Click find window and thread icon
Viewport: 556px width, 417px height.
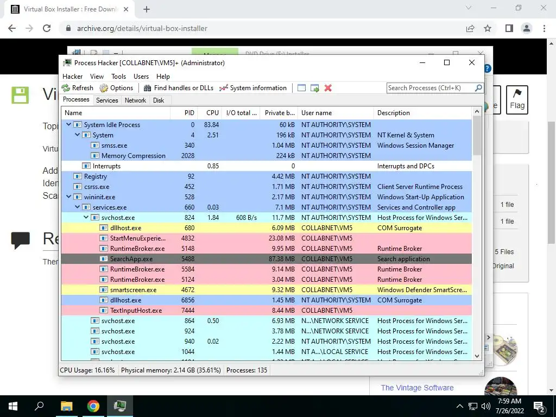314,88
